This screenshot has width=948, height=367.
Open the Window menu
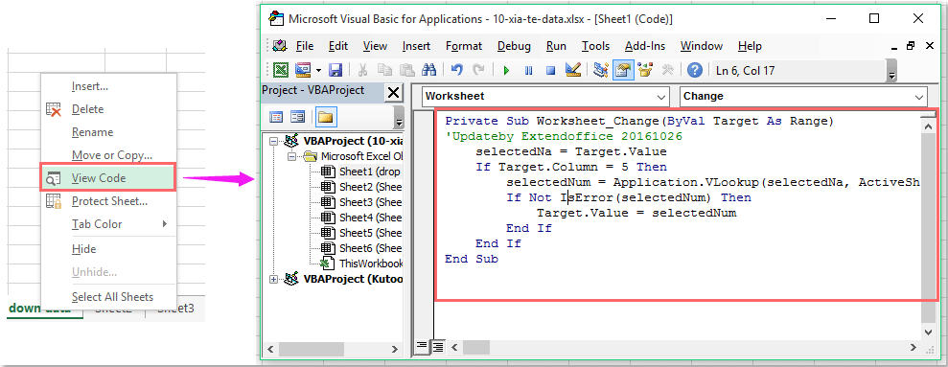click(x=702, y=46)
